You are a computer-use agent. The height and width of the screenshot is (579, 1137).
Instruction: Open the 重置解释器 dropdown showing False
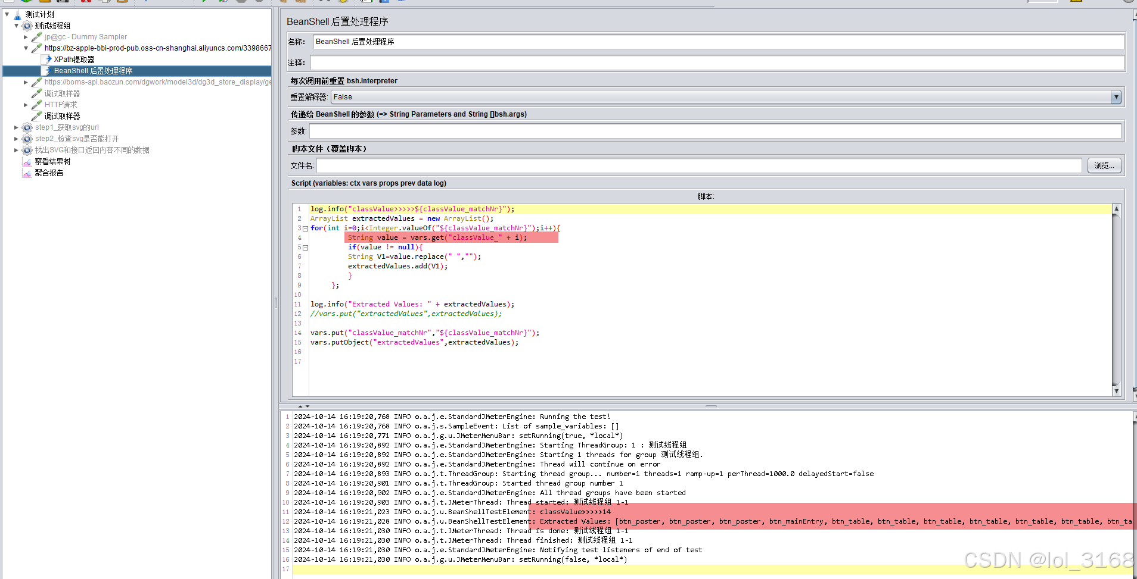pyautogui.click(x=1115, y=96)
